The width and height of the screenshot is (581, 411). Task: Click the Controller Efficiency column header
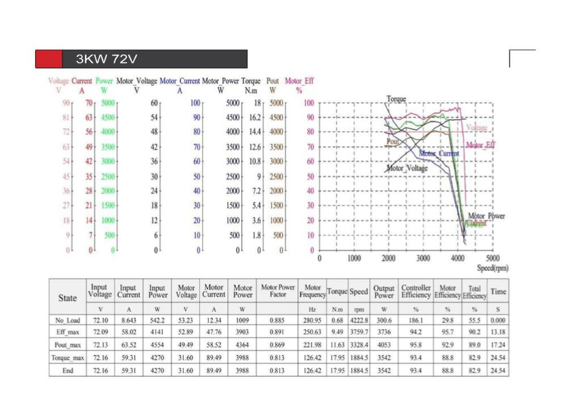pos(416,291)
